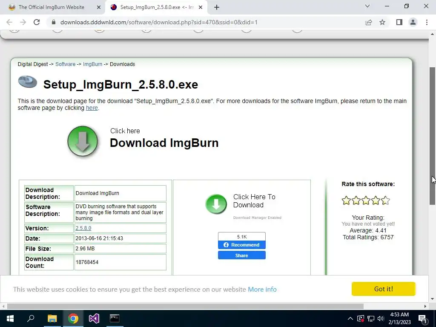Click the horizontal scrollbar thumb
The width and height of the screenshot is (436, 327).
[x=185, y=307]
